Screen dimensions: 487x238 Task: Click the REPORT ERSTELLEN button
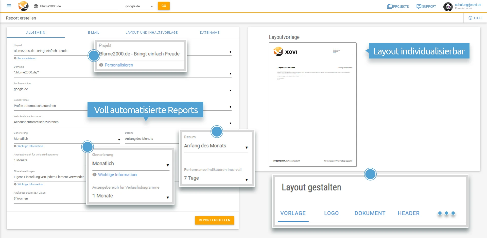click(x=214, y=220)
